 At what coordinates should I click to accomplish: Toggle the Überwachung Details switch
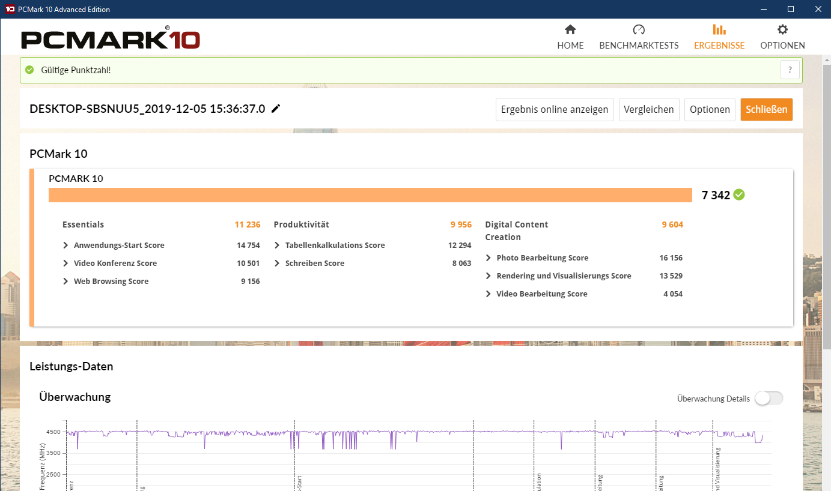(x=769, y=399)
